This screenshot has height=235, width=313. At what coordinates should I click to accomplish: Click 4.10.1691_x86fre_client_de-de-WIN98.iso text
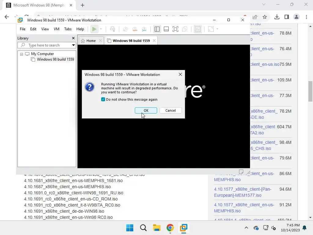[x=64, y=211]
